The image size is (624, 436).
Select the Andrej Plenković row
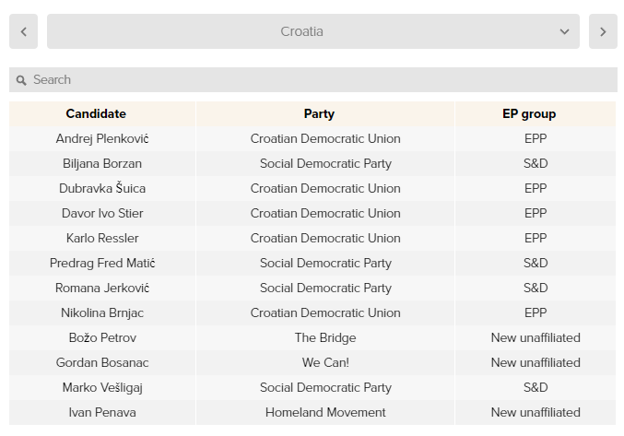point(102,139)
